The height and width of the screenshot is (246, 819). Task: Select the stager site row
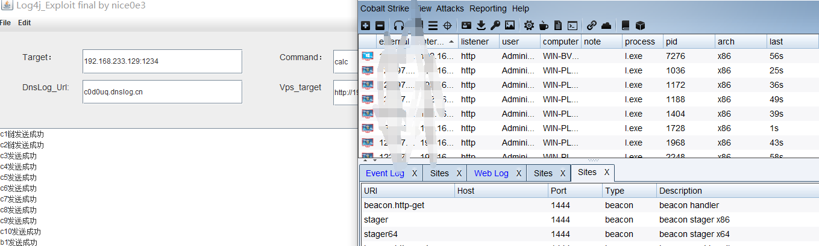(590, 220)
